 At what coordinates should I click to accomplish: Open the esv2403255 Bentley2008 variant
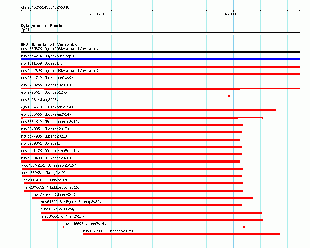coord(46,85)
